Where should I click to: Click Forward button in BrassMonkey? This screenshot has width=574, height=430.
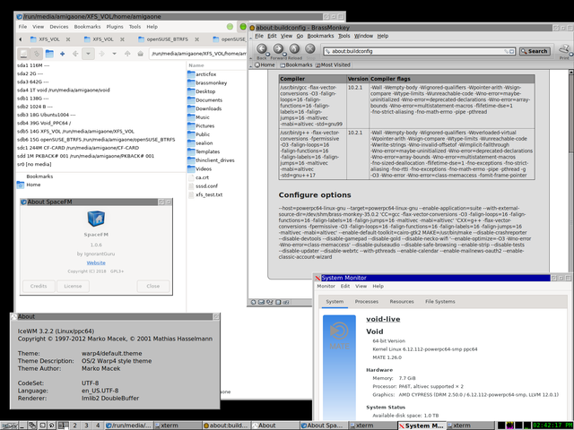pos(278,48)
